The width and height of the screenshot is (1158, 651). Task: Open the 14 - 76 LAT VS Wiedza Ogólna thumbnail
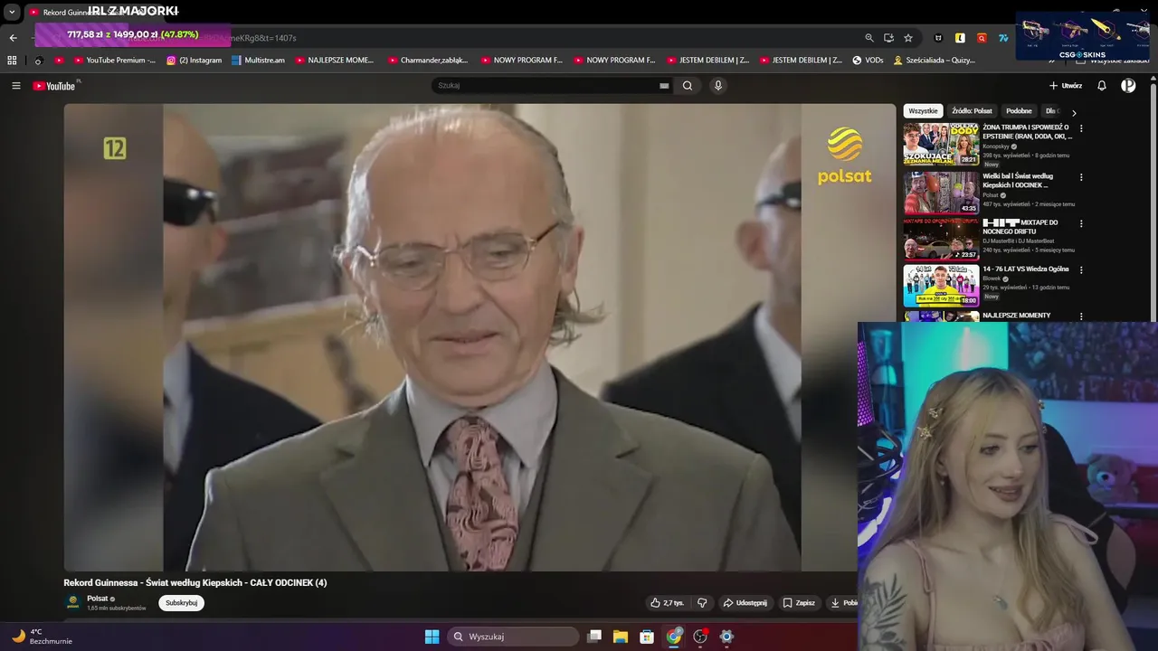pos(941,286)
